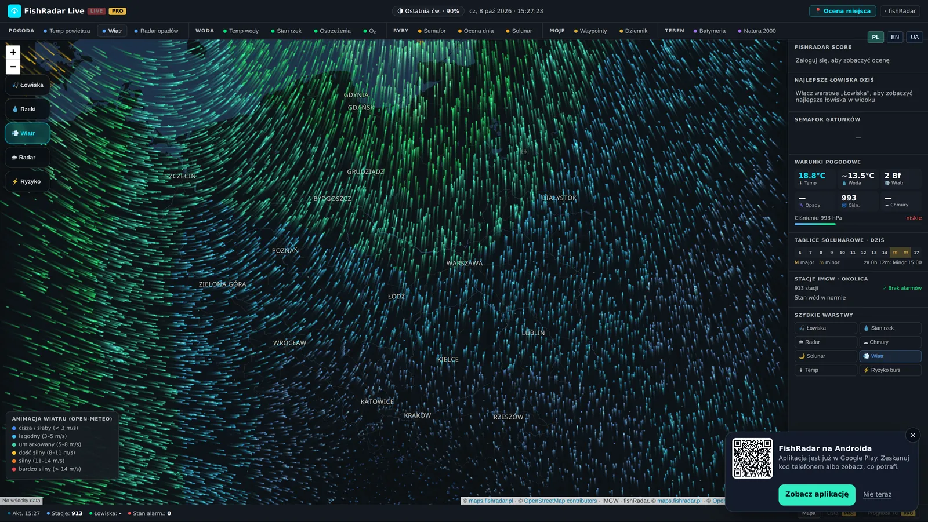Click the 993 Ciśn. pressure tile

tap(858, 200)
